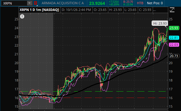Click the Hi: 23.93 price bubble
The image size is (181, 111).
point(160,23)
